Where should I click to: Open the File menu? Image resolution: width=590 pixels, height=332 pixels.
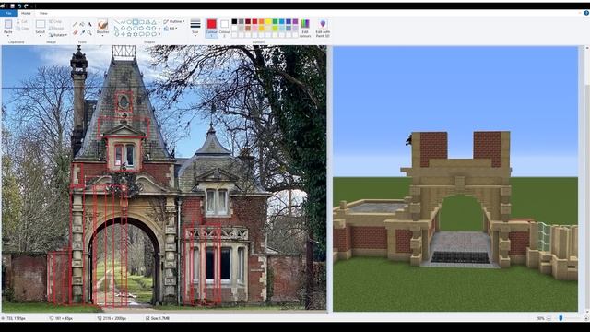click(8, 13)
